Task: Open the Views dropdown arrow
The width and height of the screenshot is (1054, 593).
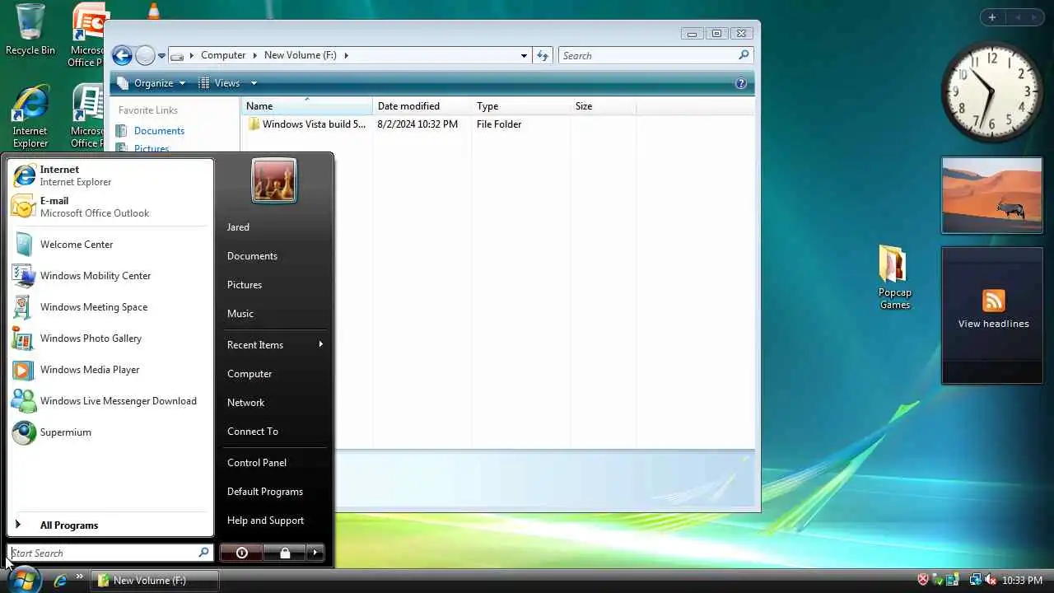Action: (x=254, y=83)
